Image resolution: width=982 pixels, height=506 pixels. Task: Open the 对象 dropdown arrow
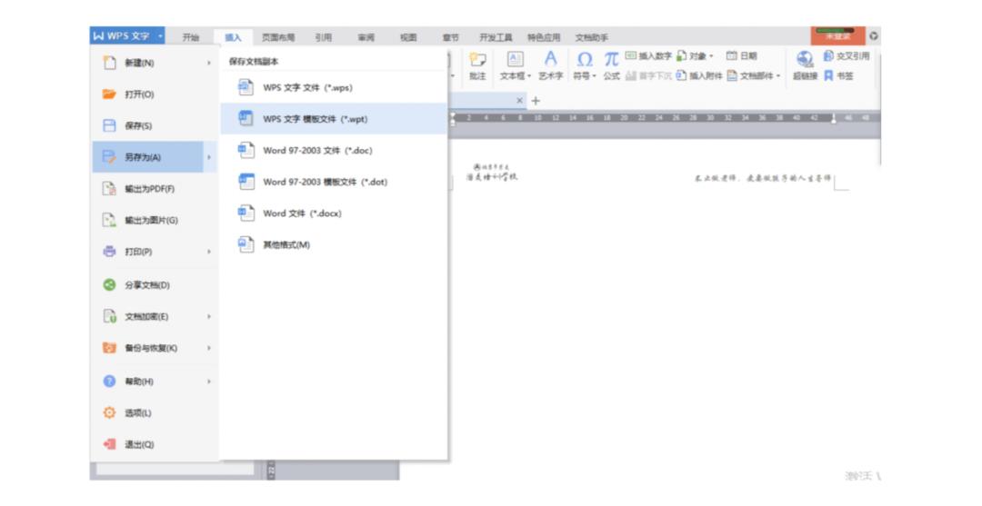pos(711,56)
